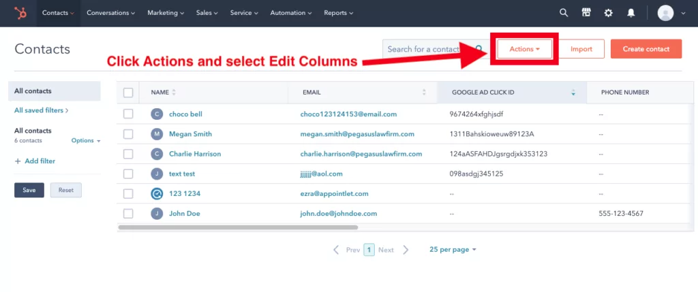Click email ezra@appointlet.com
This screenshot has width=698, height=292.
tap(334, 194)
